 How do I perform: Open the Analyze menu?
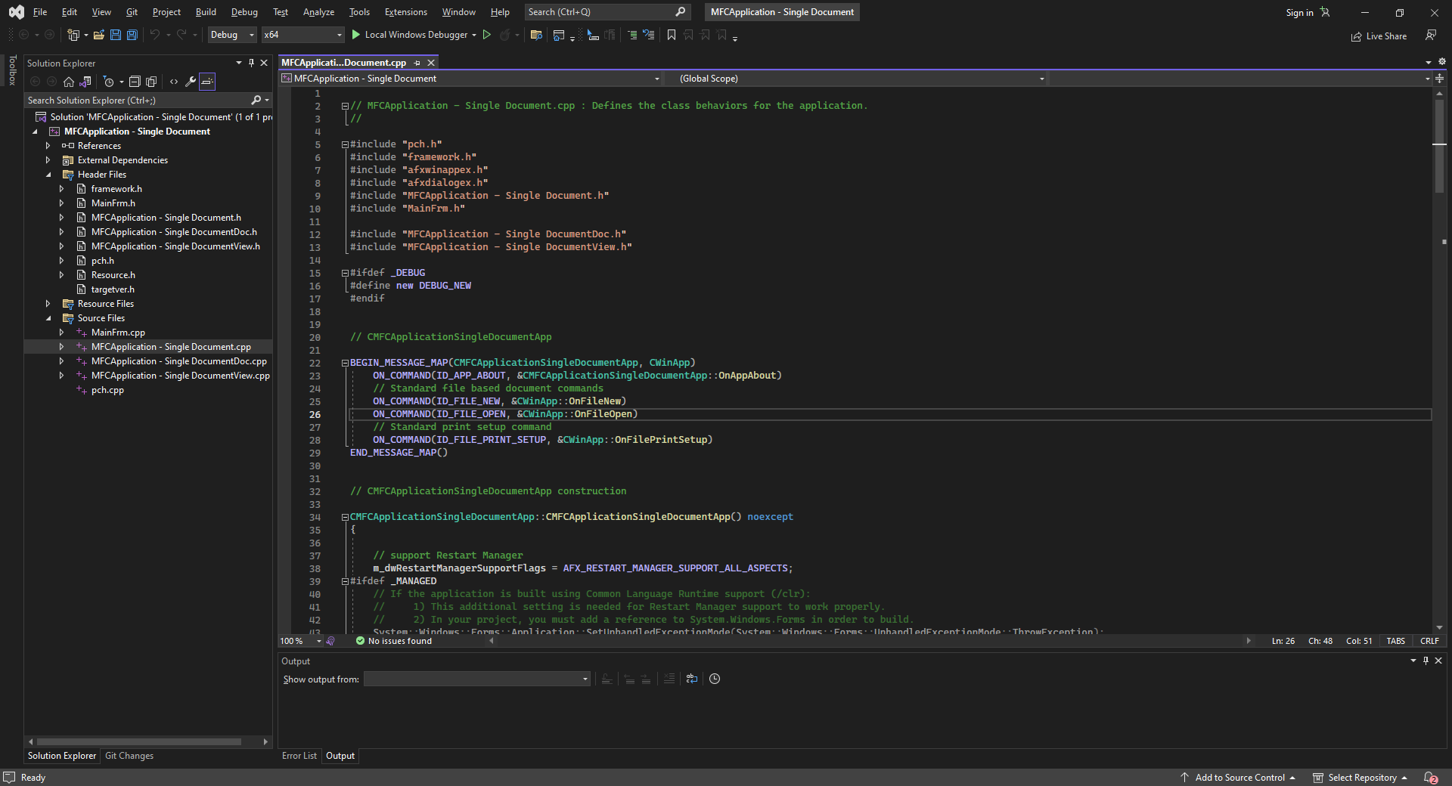pyautogui.click(x=318, y=12)
